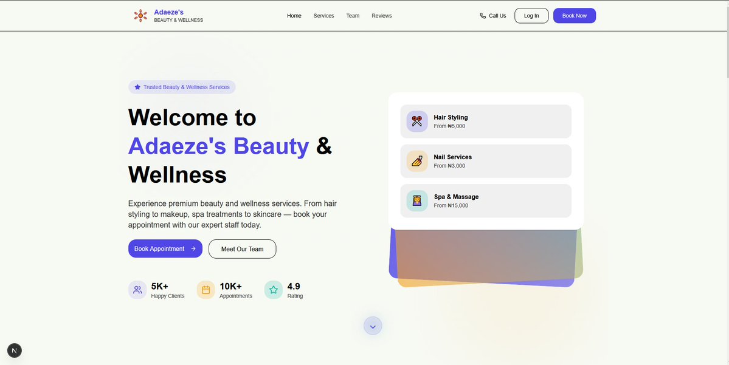Select the Hair Styling service card
Viewport: 729px width, 365px height.
486,121
